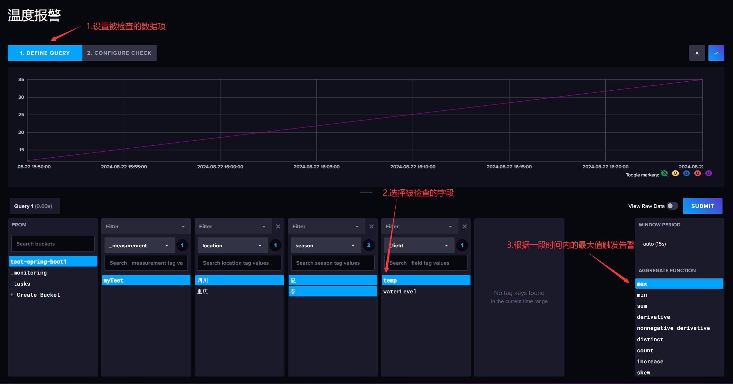The image size is (733, 384).
Task: Click the blue checkmark save button
Action: pos(716,53)
